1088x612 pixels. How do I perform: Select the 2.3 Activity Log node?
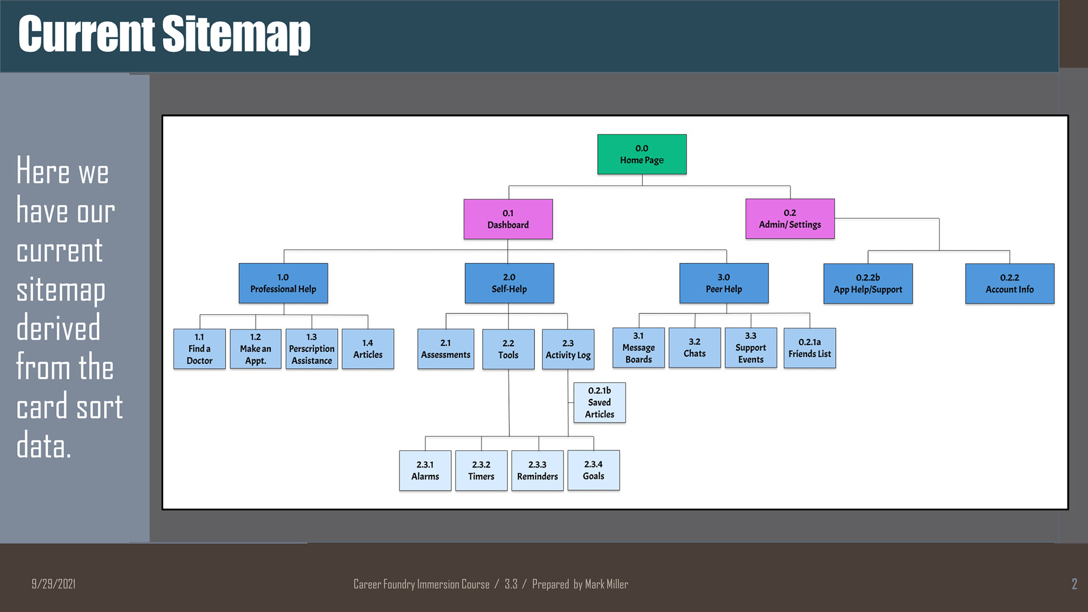point(568,349)
